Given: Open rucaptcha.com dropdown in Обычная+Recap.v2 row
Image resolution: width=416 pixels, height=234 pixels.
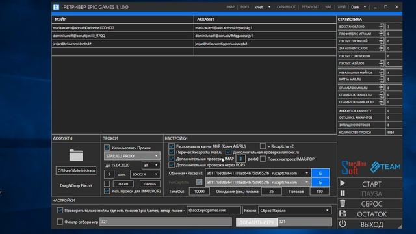Looking at the screenshot, I should pyautogui.click(x=291, y=173).
